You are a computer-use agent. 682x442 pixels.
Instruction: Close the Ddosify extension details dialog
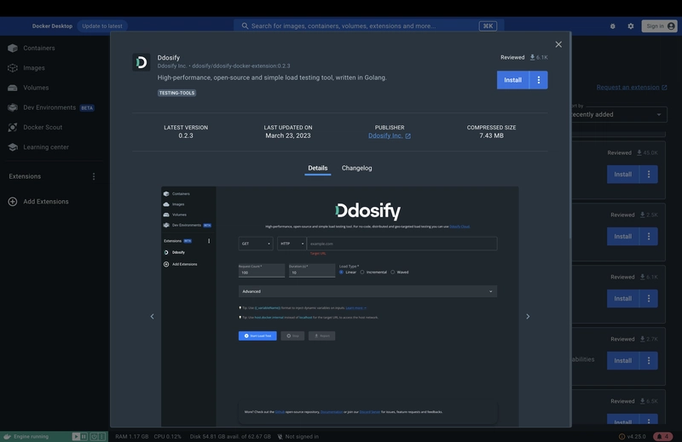pyautogui.click(x=558, y=44)
